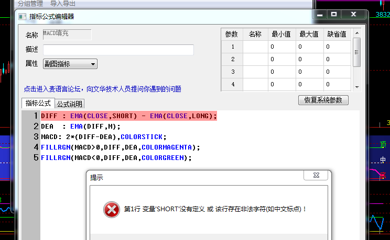Click the formula editor title bar icon

click(22, 16)
